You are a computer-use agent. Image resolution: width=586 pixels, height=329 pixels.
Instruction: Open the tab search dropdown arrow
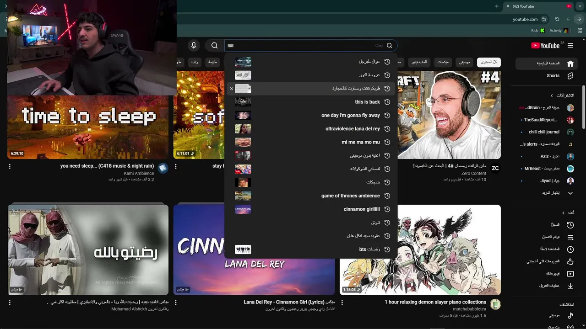579,6
